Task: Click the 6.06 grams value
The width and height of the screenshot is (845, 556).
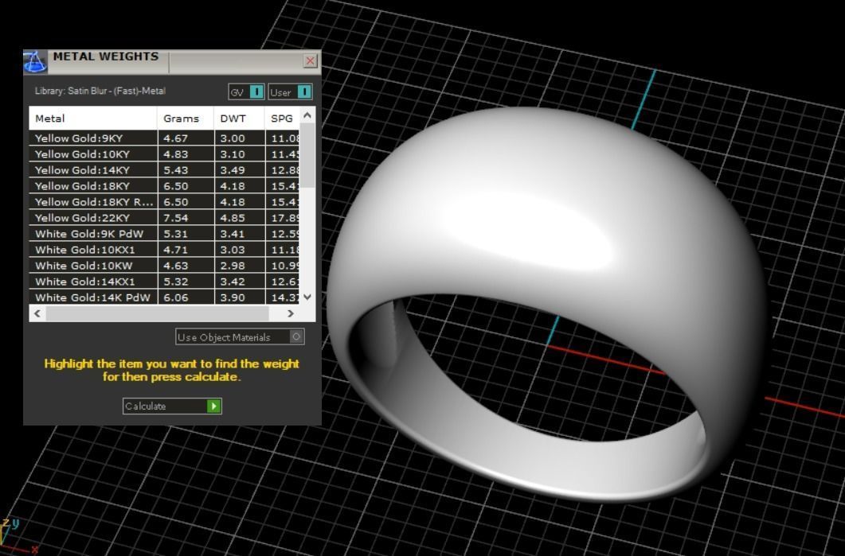Action: (176, 297)
